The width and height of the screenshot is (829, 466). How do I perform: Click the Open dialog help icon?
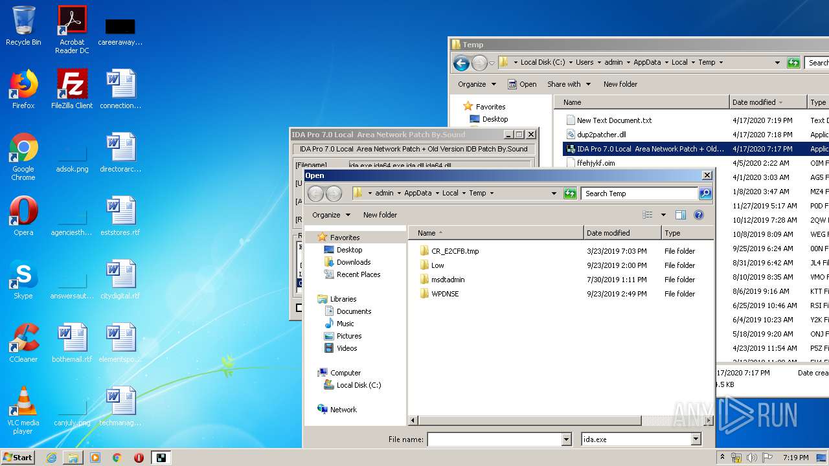coord(699,215)
